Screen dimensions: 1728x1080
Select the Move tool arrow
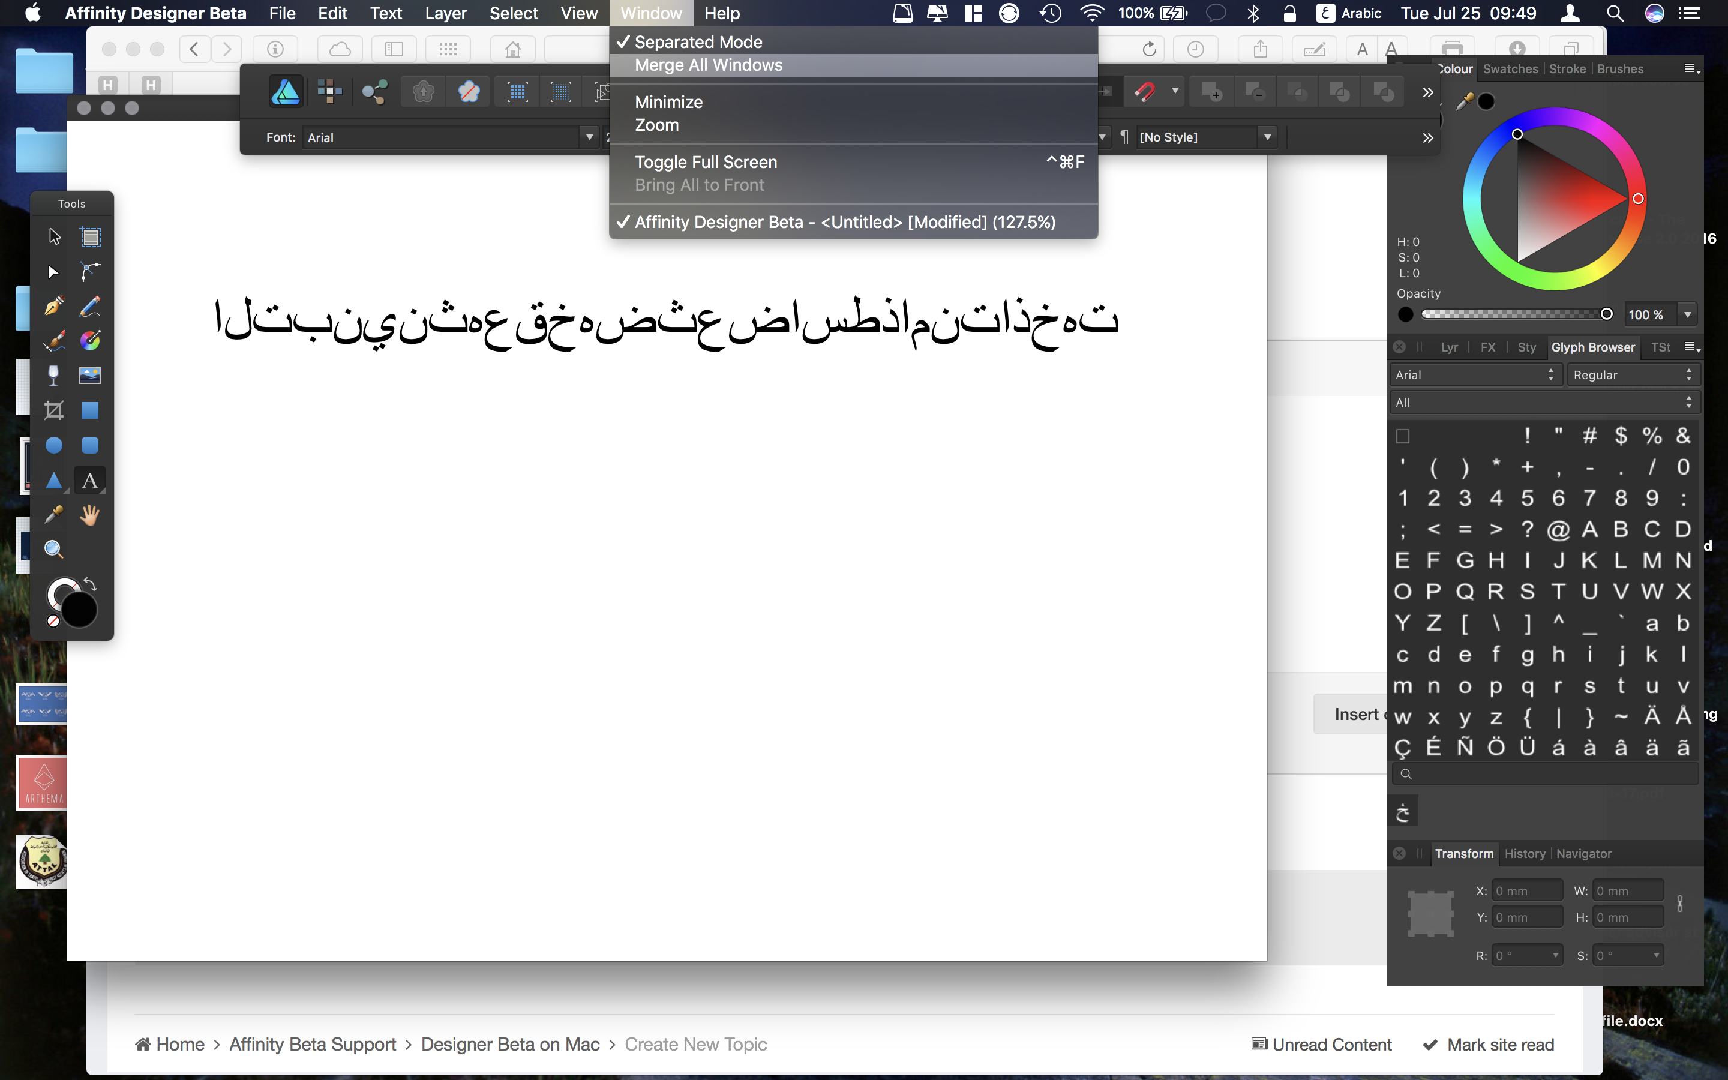[54, 236]
